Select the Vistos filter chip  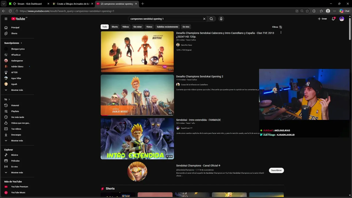tap(149, 27)
